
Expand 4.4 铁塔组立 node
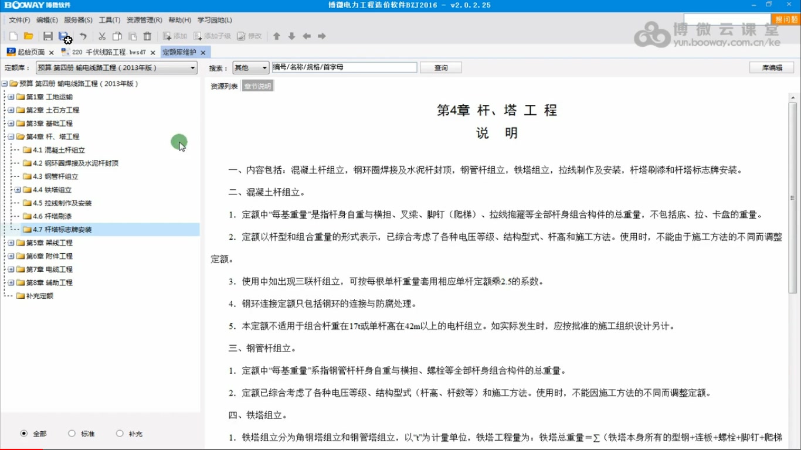pos(18,190)
